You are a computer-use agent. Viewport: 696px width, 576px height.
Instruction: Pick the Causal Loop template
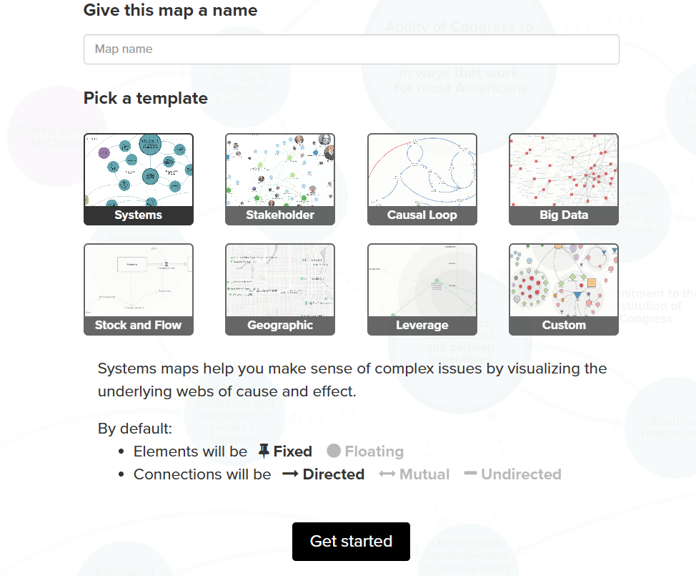coord(422,179)
